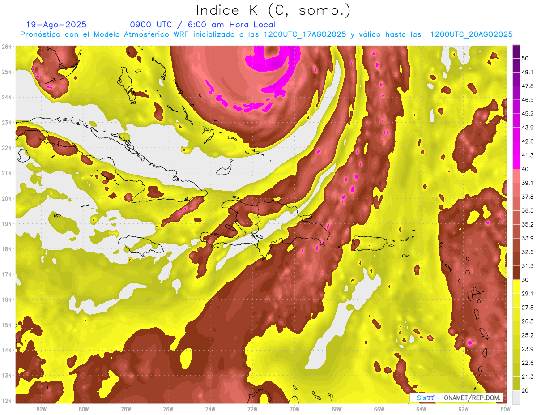Click the color scale label "35.2"
This screenshot has width=537, height=415.
point(528,224)
